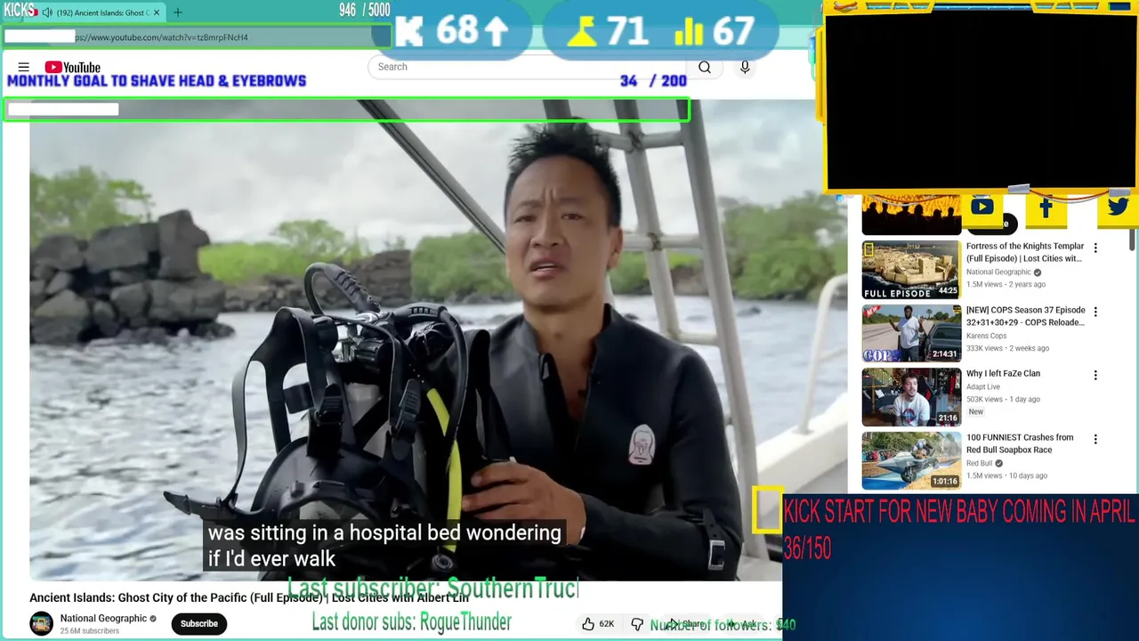Go to the YouTube home logo

pos(72,67)
